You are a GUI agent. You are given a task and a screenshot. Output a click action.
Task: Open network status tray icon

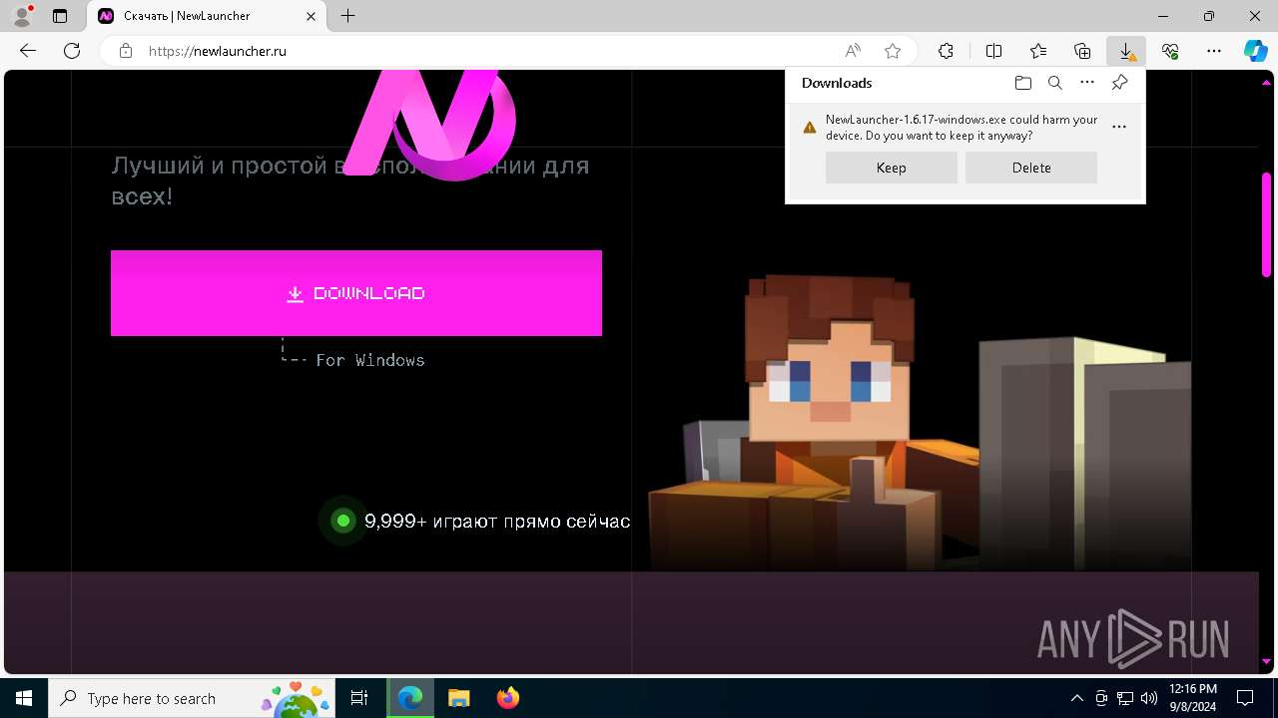(x=1125, y=698)
